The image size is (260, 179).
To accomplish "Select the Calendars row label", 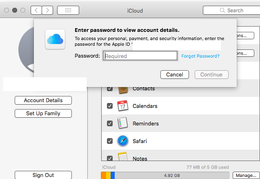I will click(x=145, y=106).
